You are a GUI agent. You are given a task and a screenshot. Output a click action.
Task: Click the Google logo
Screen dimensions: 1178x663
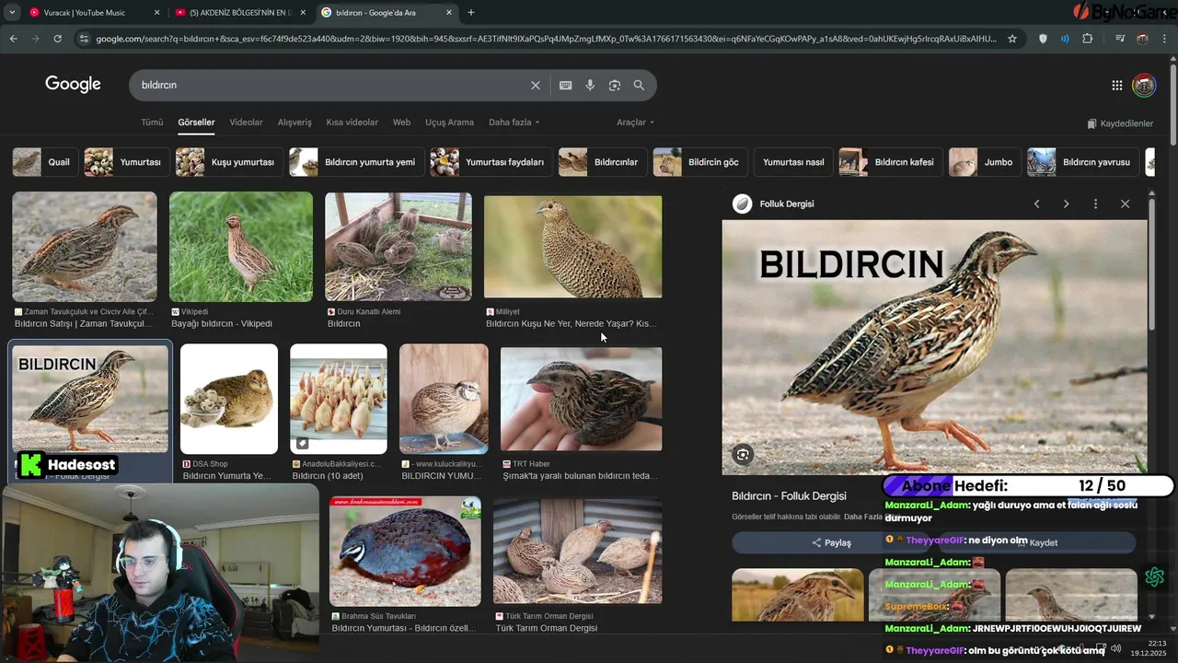(x=73, y=85)
